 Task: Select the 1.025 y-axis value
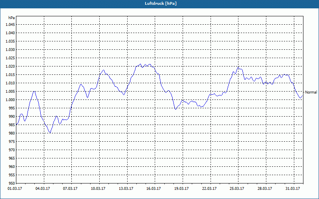[10, 58]
